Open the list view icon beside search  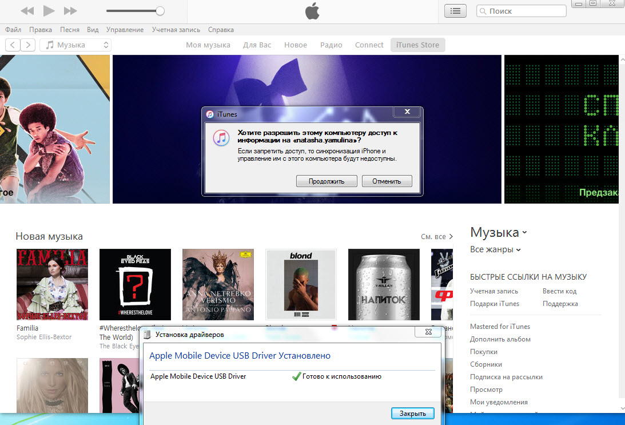click(x=455, y=11)
